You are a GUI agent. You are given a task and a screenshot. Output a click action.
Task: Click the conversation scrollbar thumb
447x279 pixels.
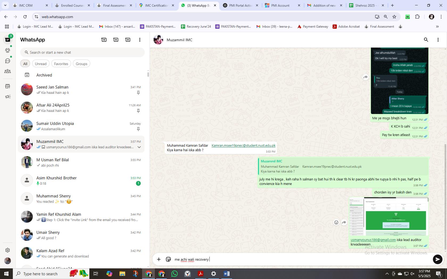(445, 197)
